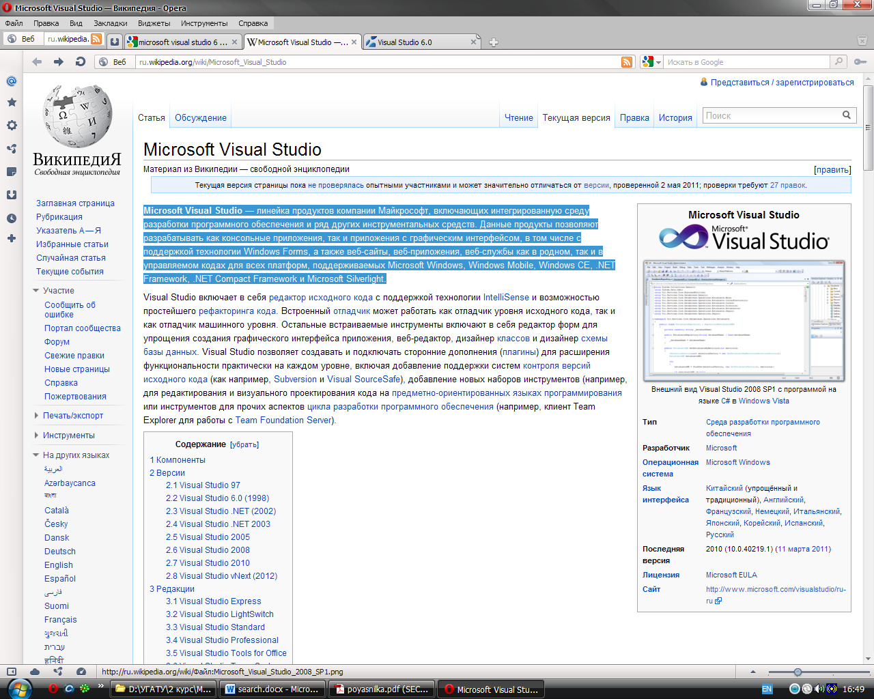This screenshot has width=874, height=699.
Task: Open a new tab with plus button
Action: point(494,42)
